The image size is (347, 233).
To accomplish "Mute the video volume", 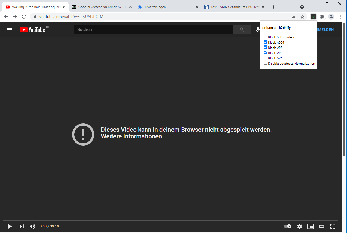I will pyautogui.click(x=32, y=226).
